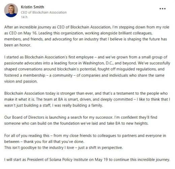Click the "CEO of Blockchain Association" subtitle

[x=44, y=12]
